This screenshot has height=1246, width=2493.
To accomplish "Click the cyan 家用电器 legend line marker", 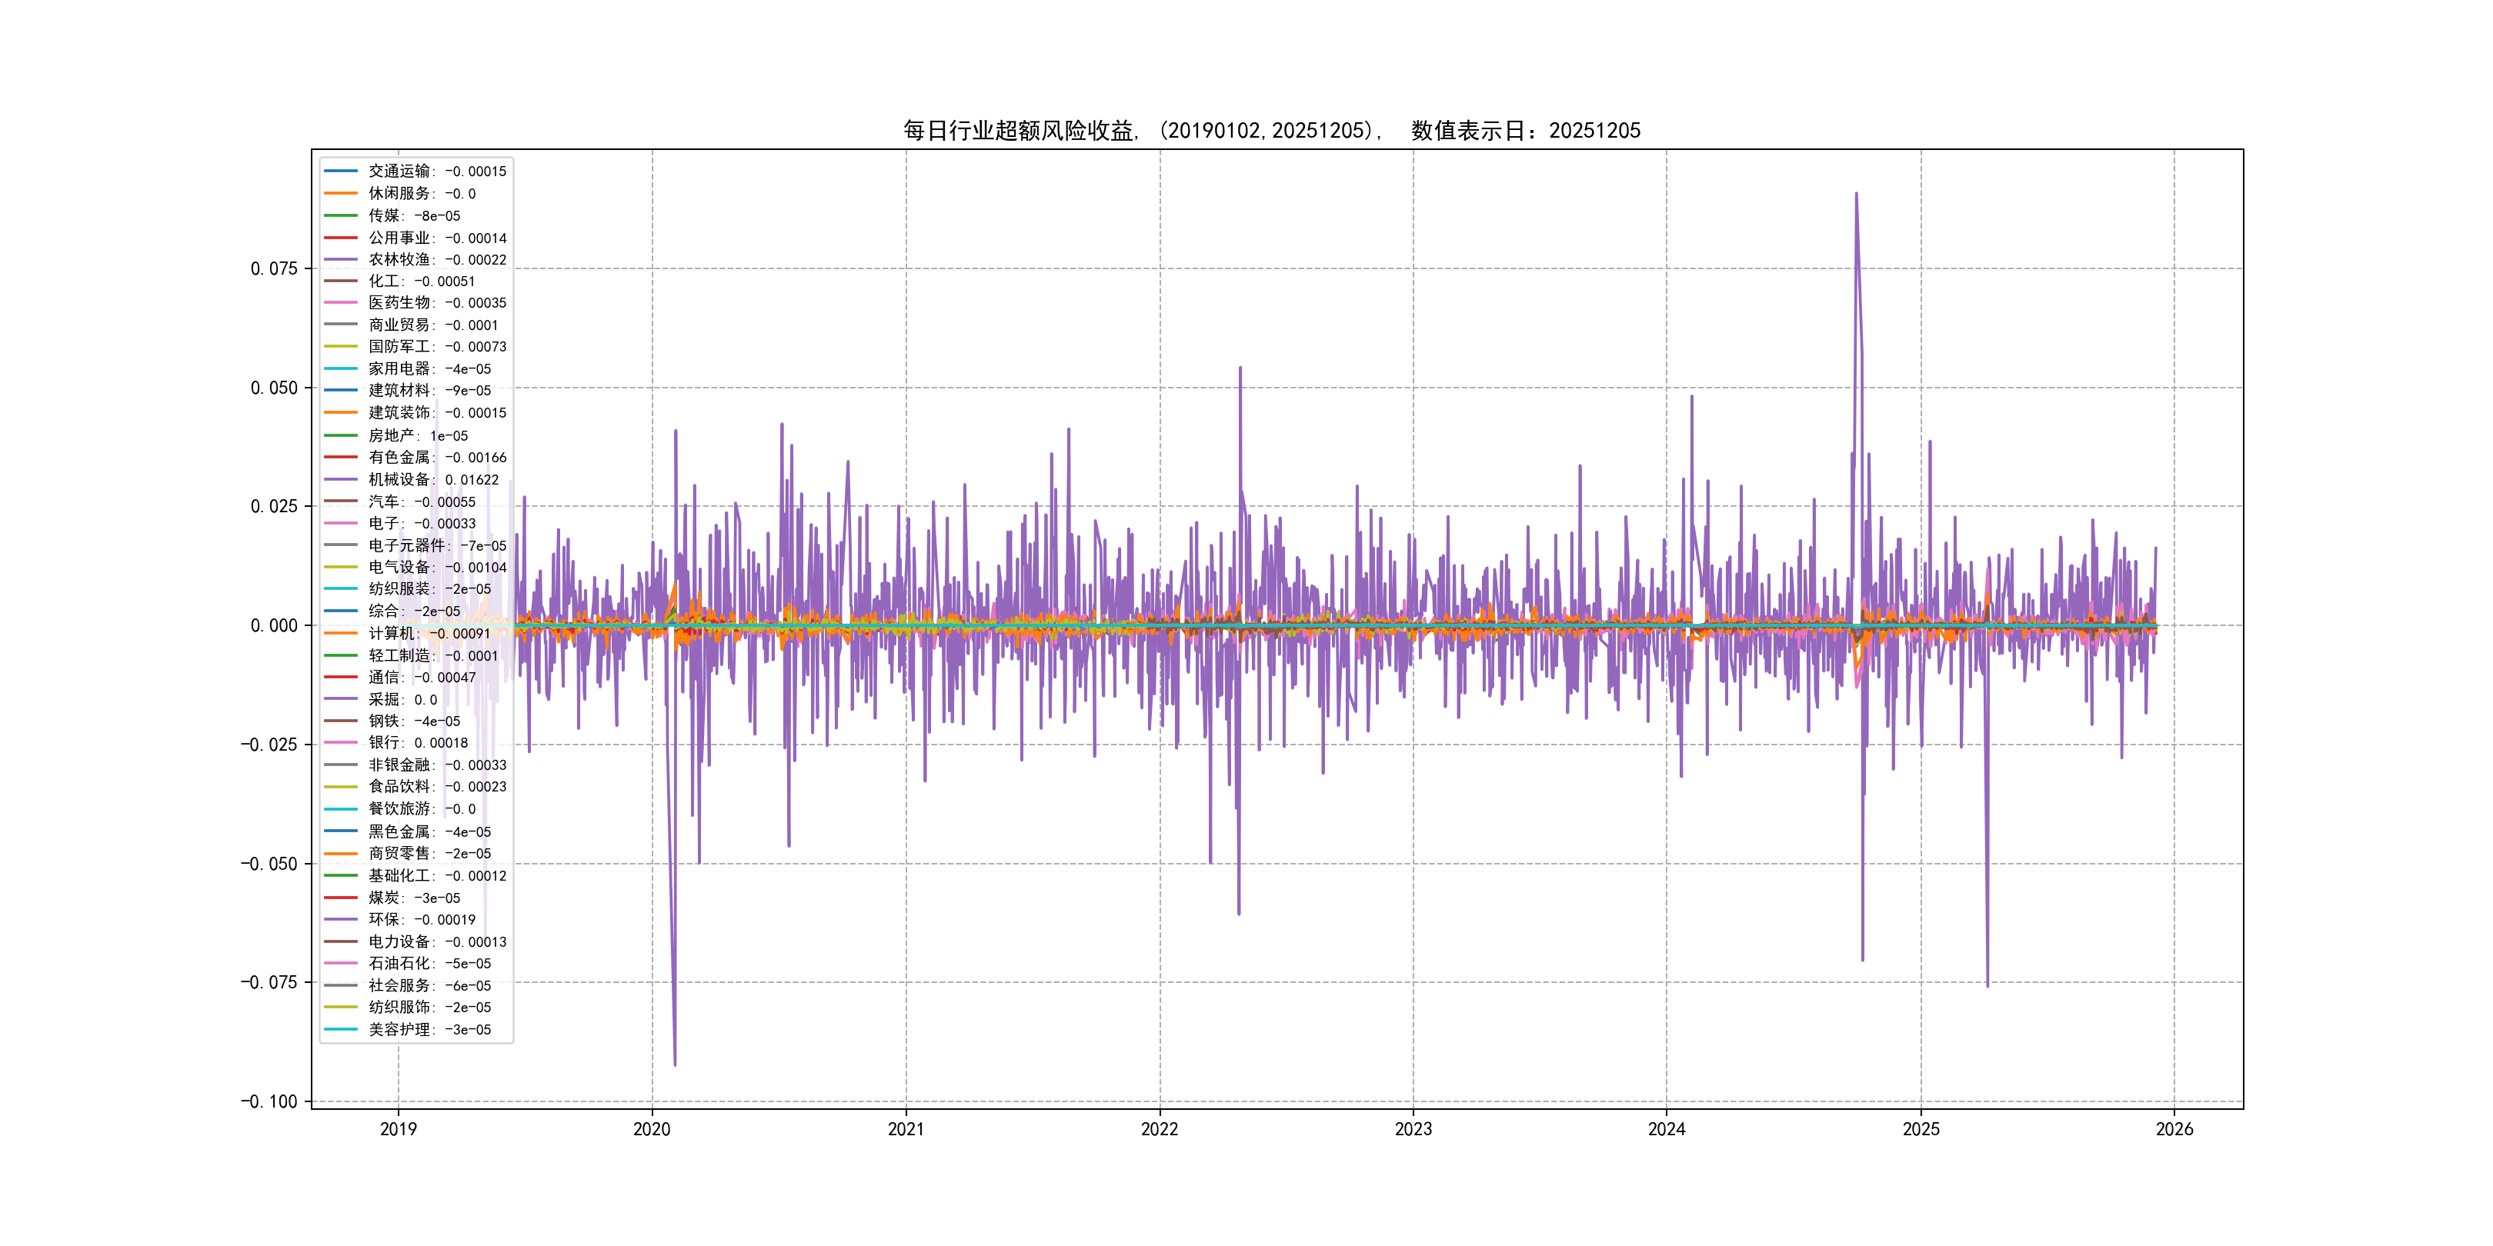I will coord(341,368).
